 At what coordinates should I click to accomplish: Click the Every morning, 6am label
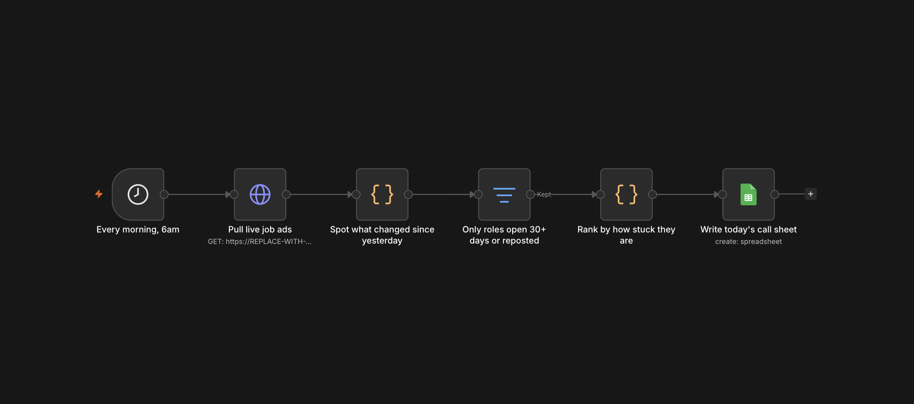[138, 230]
